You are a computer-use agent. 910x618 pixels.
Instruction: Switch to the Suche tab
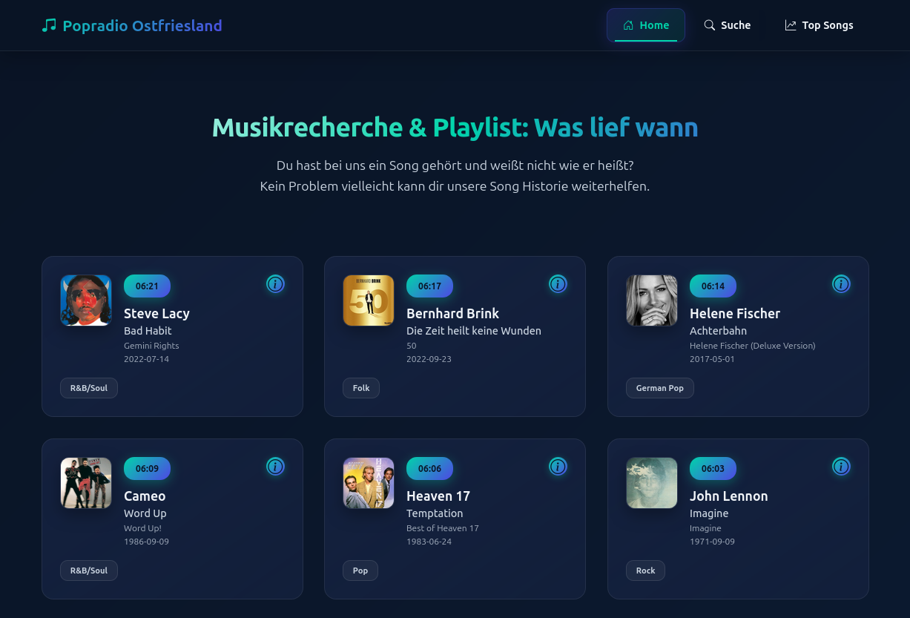[728, 24]
